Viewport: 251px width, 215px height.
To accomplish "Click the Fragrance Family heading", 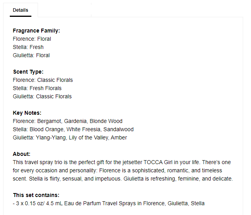I will 36,31.
